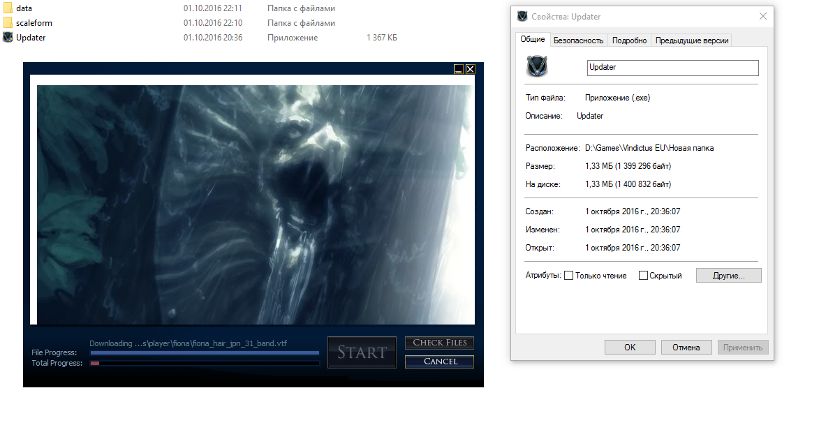Select the data folder name
The width and height of the screenshot is (819, 432).
point(24,8)
